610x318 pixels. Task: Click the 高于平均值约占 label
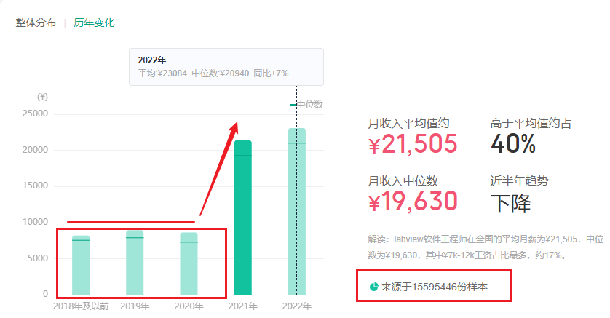tap(531, 124)
